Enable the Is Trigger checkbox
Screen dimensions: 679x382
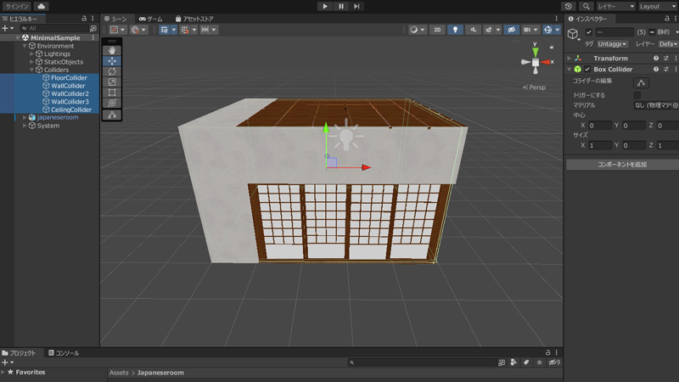coord(638,94)
